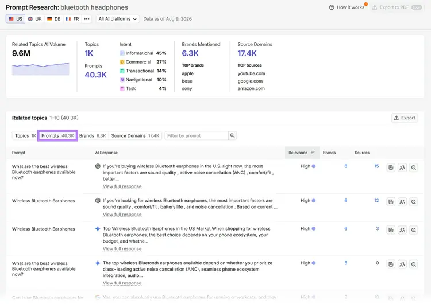The width and height of the screenshot is (431, 304).
Task: Click the Task intent badge
Action: [122, 88]
